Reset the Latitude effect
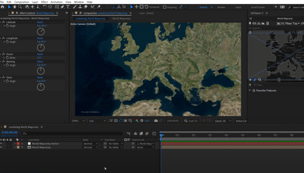The width and height of the screenshot is (304, 173). coord(40,22)
